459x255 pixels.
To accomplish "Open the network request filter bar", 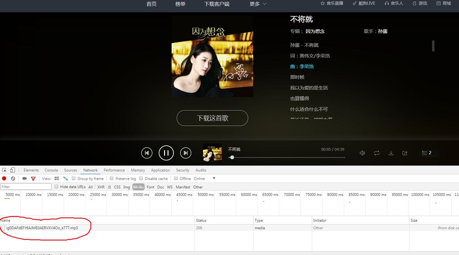I will (x=33, y=178).
